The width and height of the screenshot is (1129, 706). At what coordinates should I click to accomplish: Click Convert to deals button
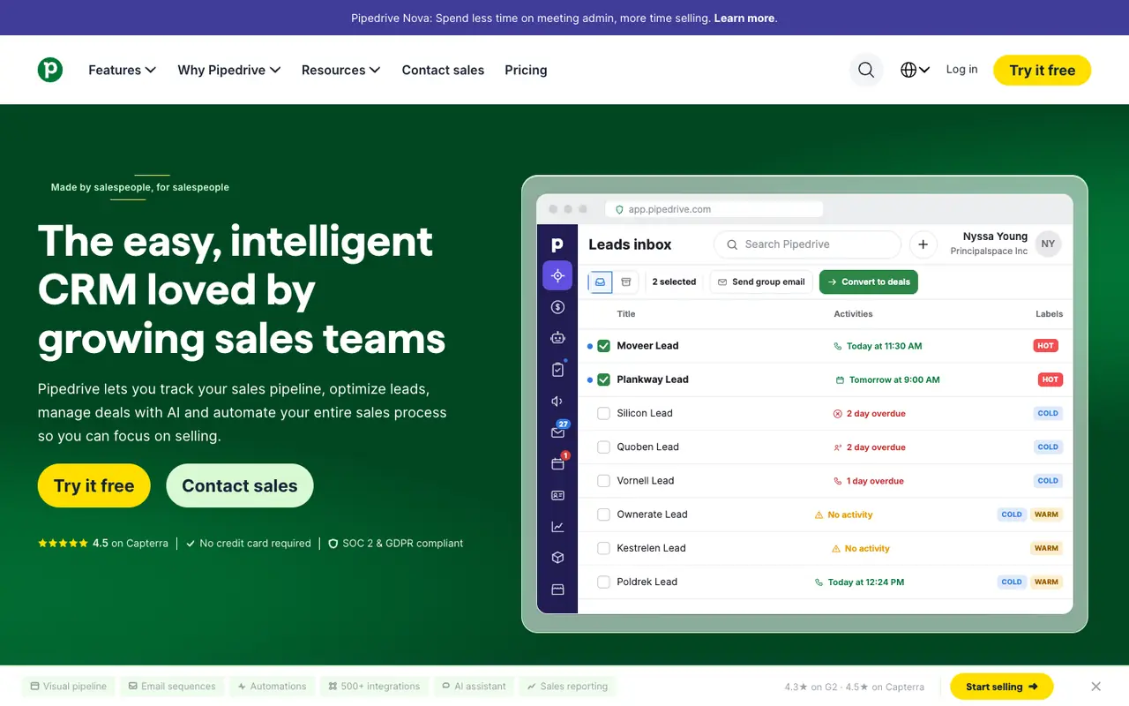click(x=869, y=282)
